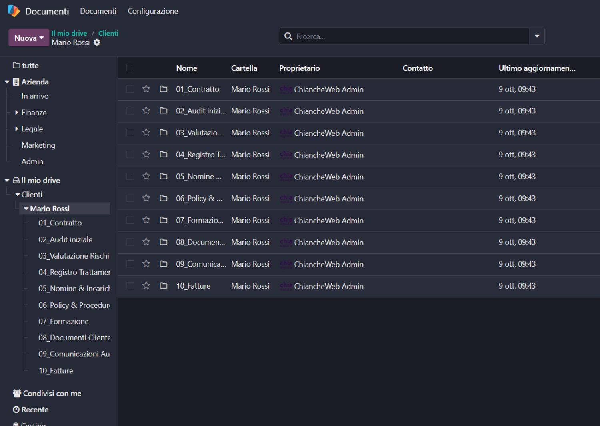Image resolution: width=600 pixels, height=426 pixels.
Task: Click folder icon of 01_Contratto row
Action: coord(163,89)
